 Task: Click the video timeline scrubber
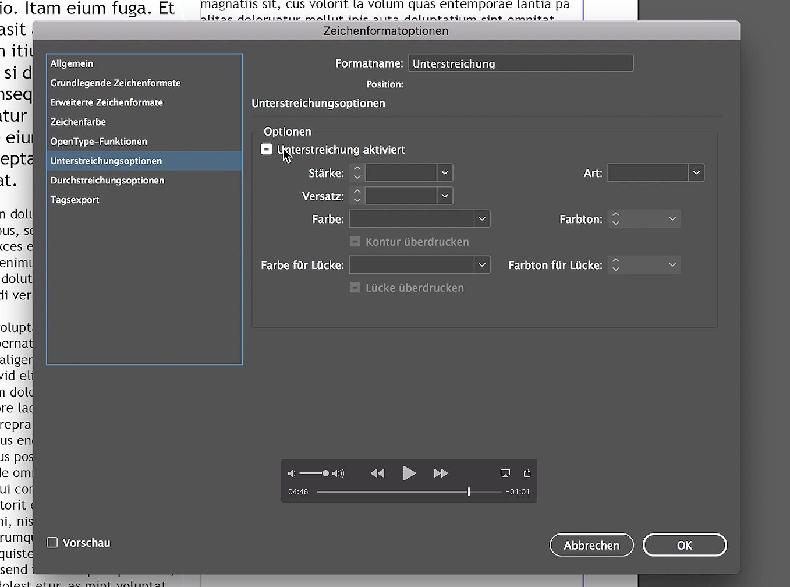[469, 492]
